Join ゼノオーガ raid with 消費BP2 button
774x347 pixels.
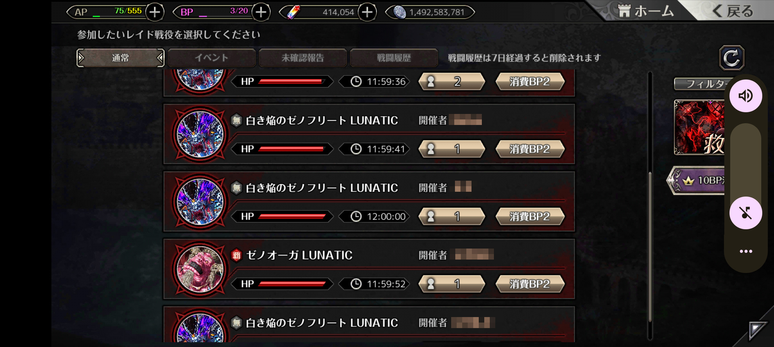click(530, 284)
